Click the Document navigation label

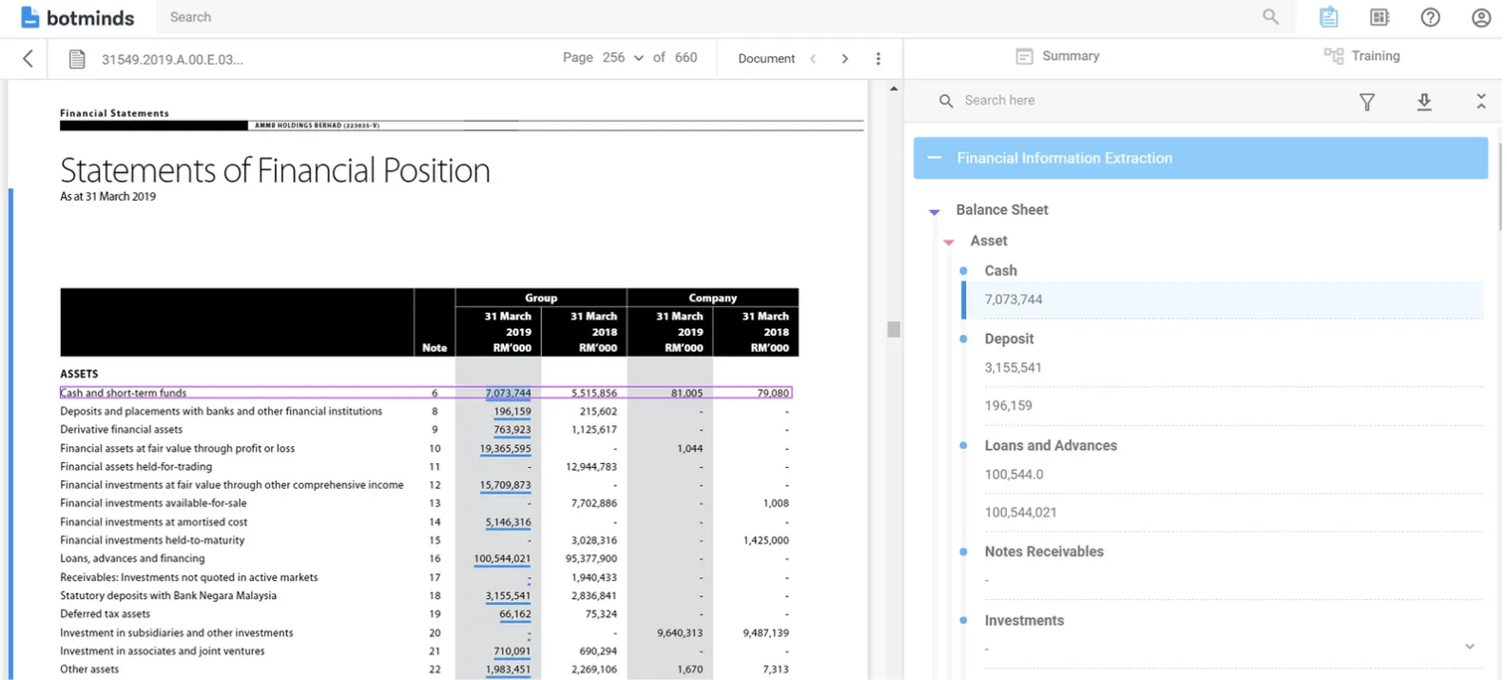point(766,59)
